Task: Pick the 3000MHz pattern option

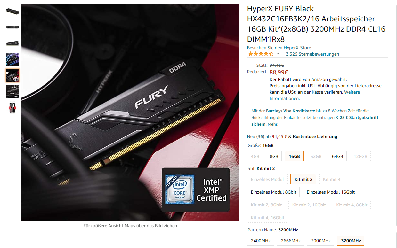Action: (321, 241)
